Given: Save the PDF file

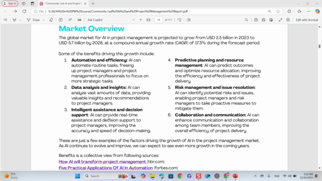Looking at the screenshot, I should tap(264, 20).
